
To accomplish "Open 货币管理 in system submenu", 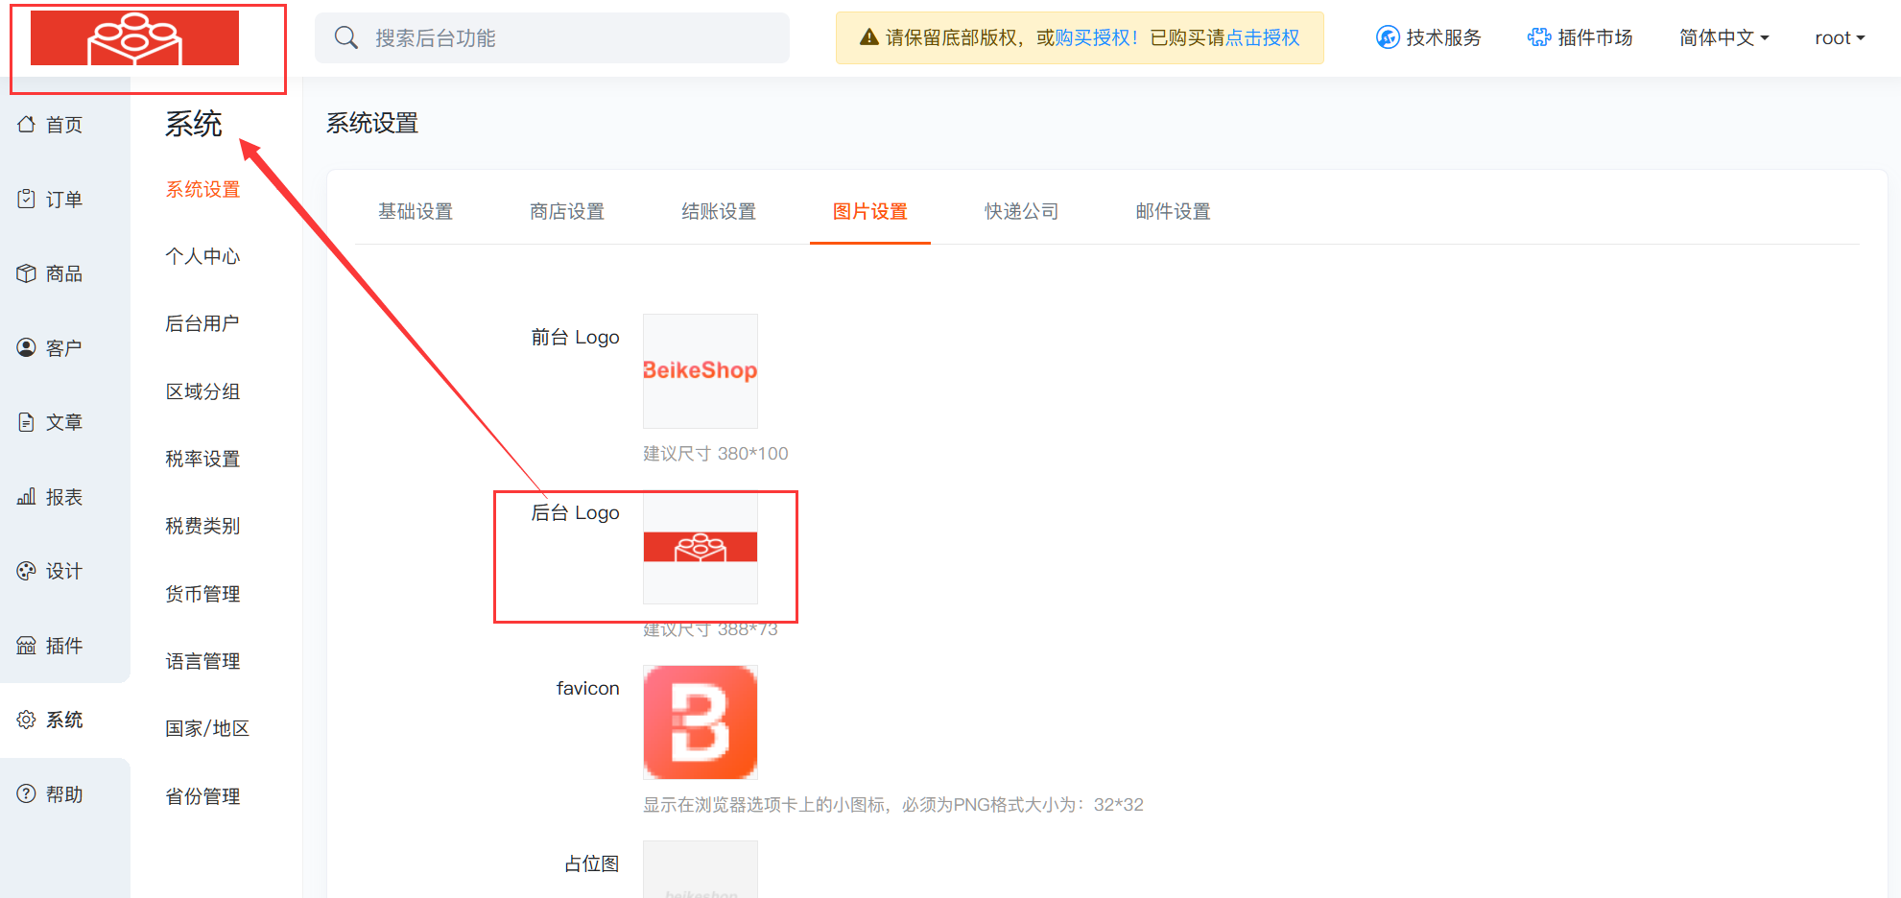I will coord(202,594).
